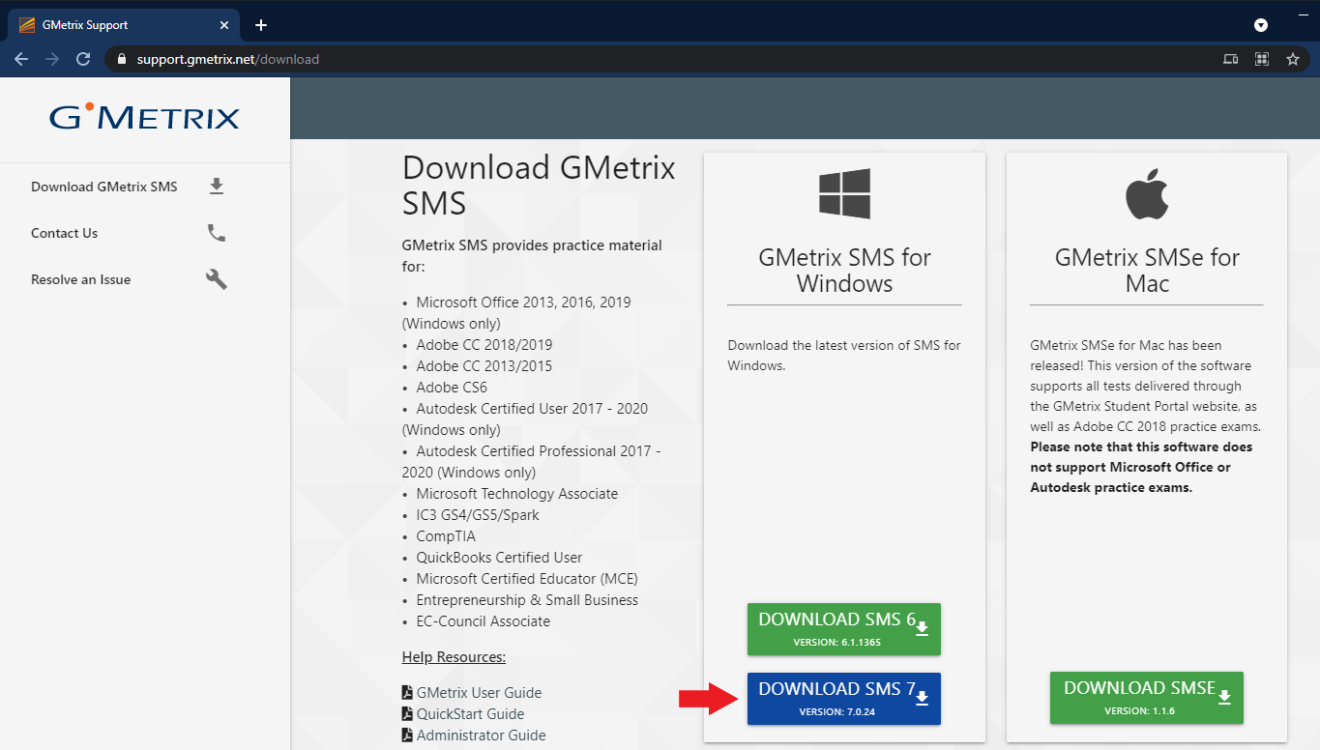Click the PDF icon beside QuickStart Guide

tap(407, 713)
